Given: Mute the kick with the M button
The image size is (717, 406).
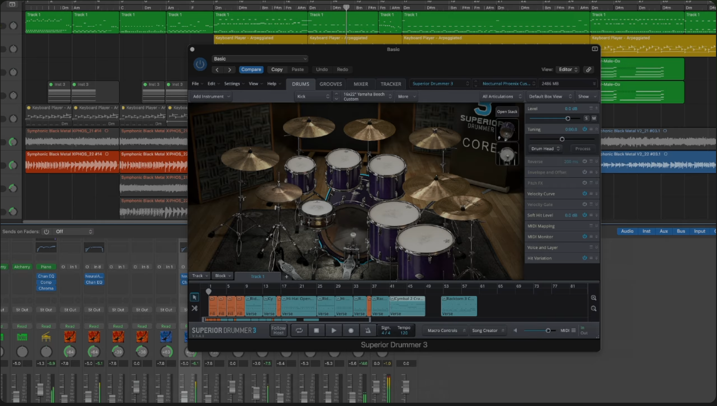Looking at the screenshot, I should click(594, 118).
